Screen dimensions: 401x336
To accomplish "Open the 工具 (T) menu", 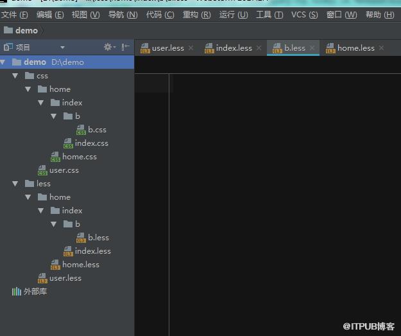I will pyautogui.click(x=269, y=15).
